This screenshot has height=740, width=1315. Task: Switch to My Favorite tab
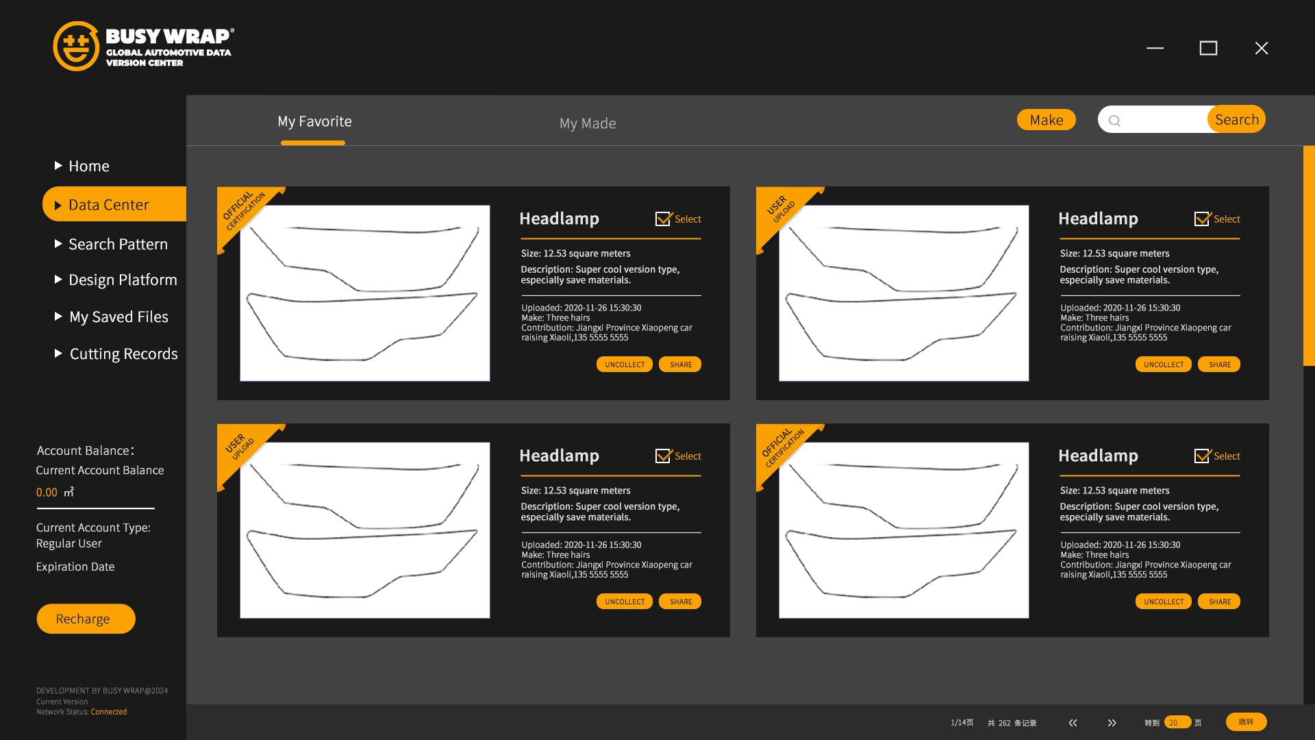pos(314,121)
